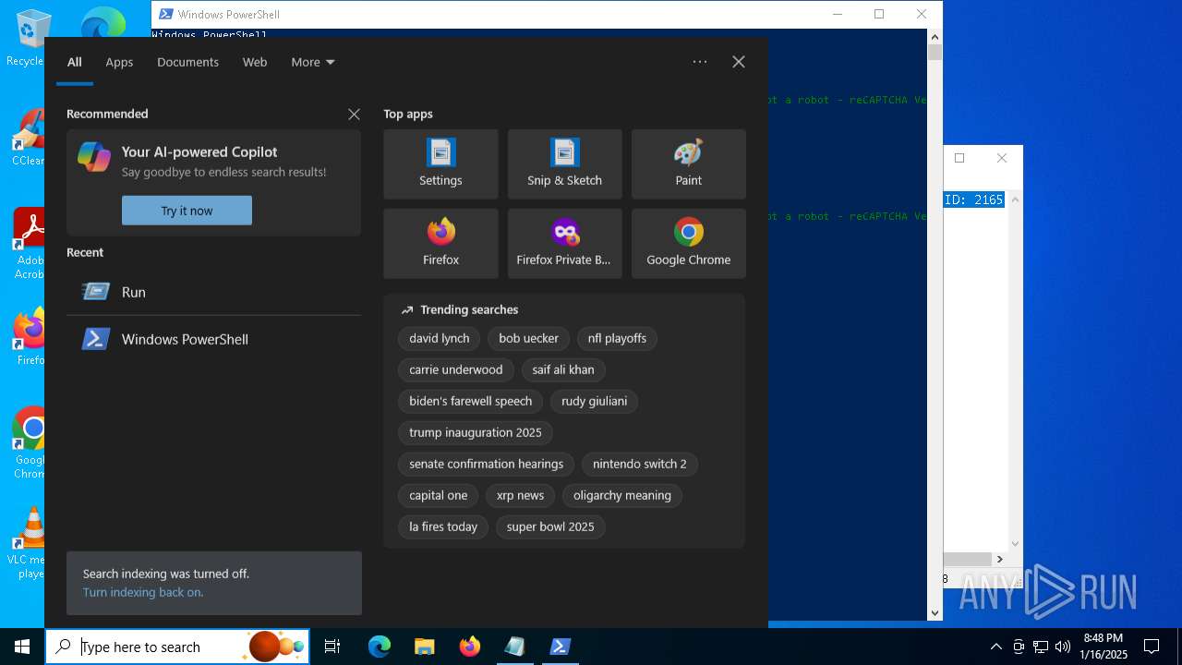
Task: Expand the More filter dropdown
Action: pyautogui.click(x=313, y=62)
